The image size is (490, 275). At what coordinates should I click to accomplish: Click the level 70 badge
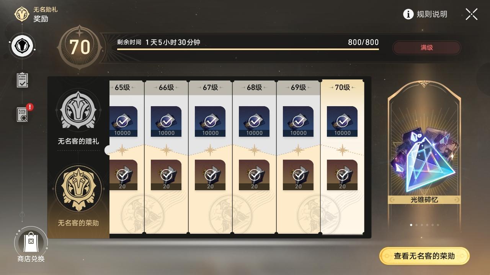coord(80,47)
